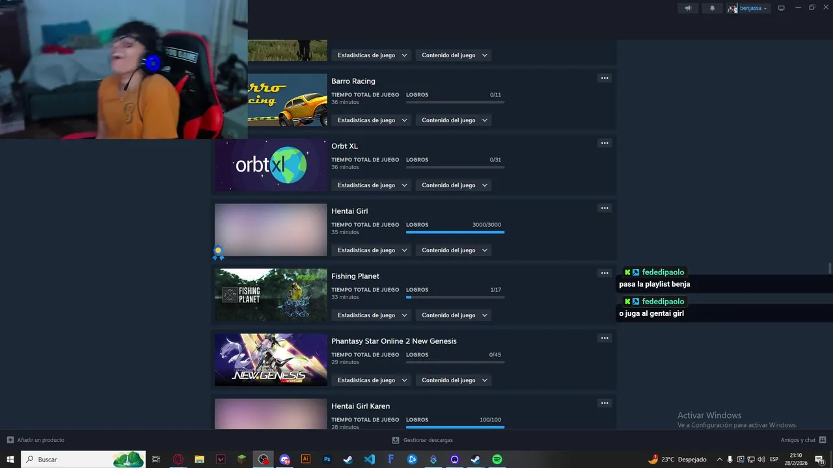Open the Fishing Planet game title
Image resolution: width=833 pixels, height=468 pixels.
click(355, 276)
